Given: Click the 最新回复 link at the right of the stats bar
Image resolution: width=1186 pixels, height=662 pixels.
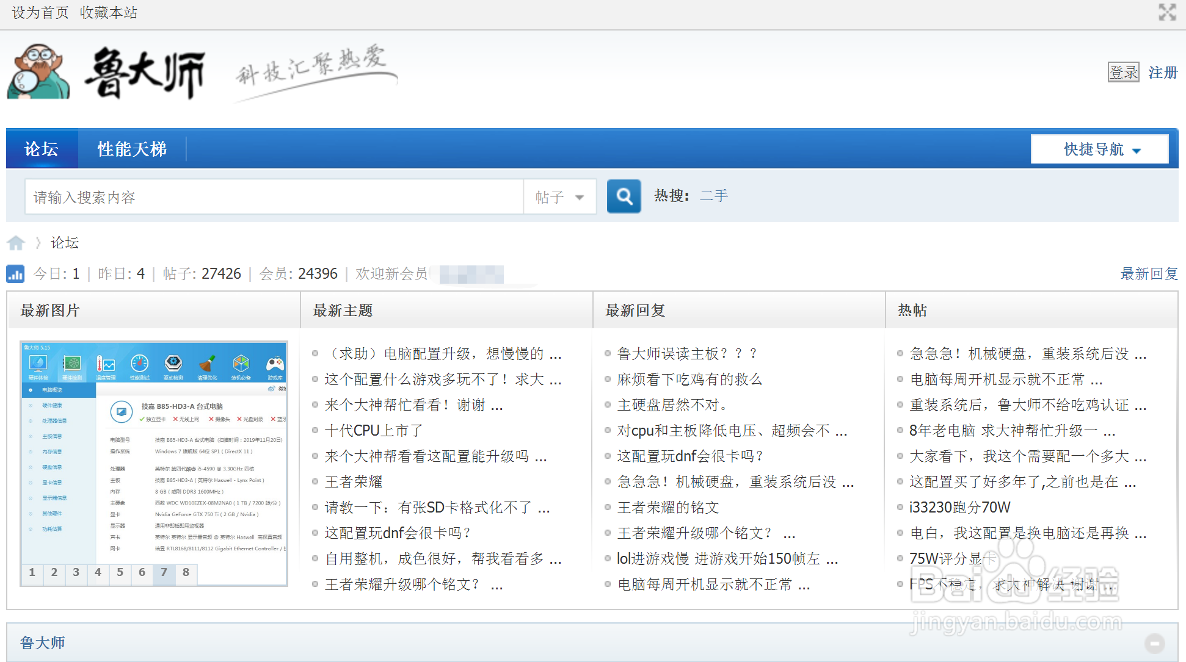Looking at the screenshot, I should [1149, 274].
